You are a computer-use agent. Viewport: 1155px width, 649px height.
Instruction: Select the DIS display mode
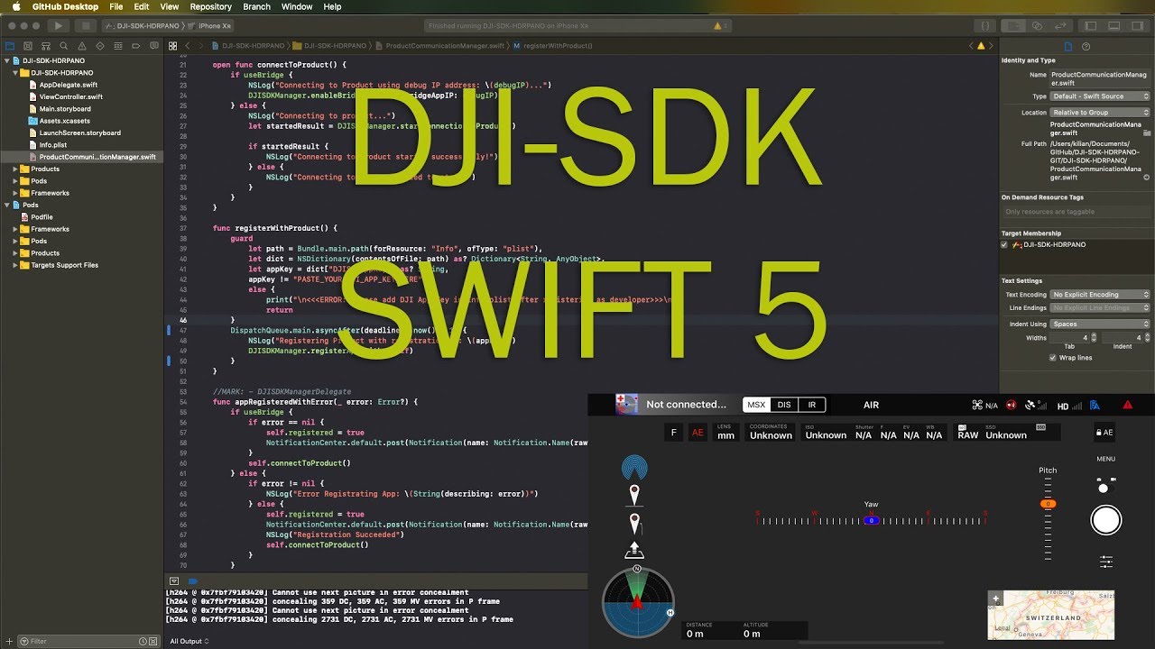click(784, 405)
